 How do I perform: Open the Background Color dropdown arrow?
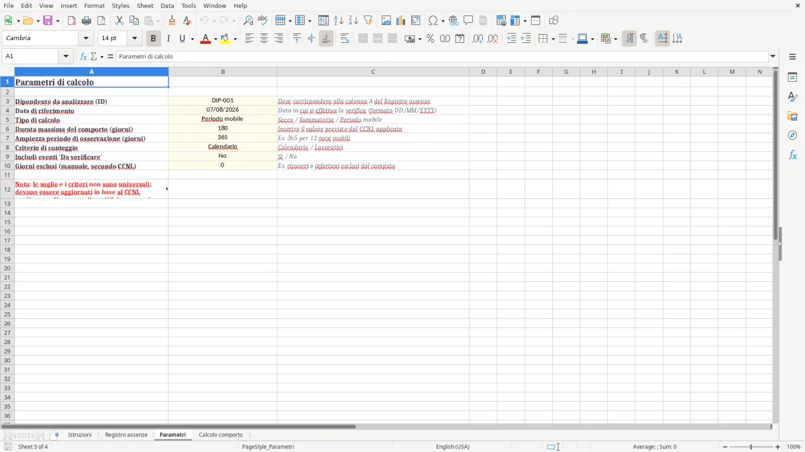coord(235,39)
